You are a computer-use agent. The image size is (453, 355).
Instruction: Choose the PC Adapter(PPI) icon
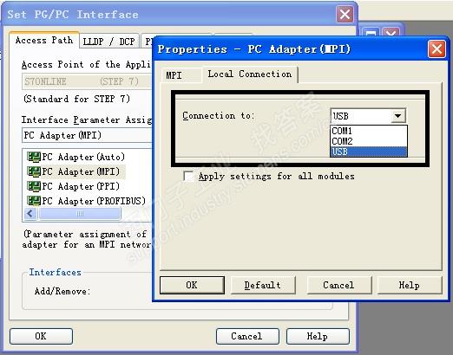click(34, 186)
